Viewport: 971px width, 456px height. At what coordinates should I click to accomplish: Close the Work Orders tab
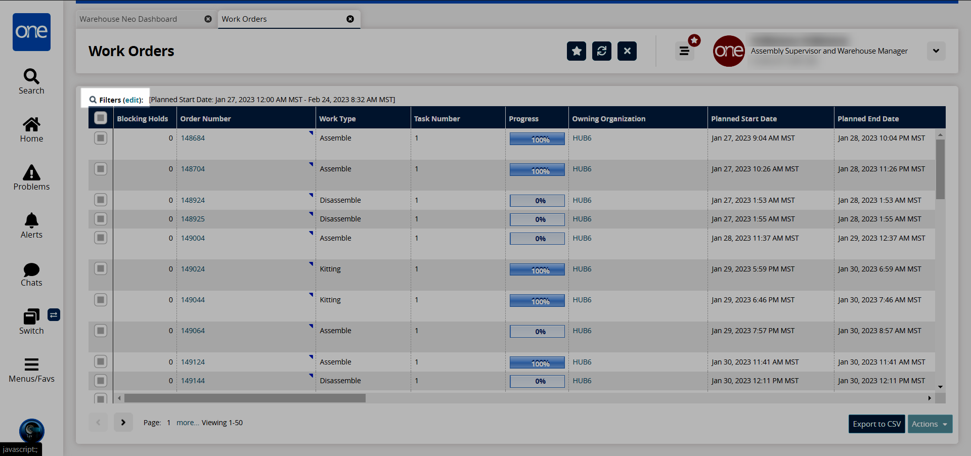coord(350,19)
